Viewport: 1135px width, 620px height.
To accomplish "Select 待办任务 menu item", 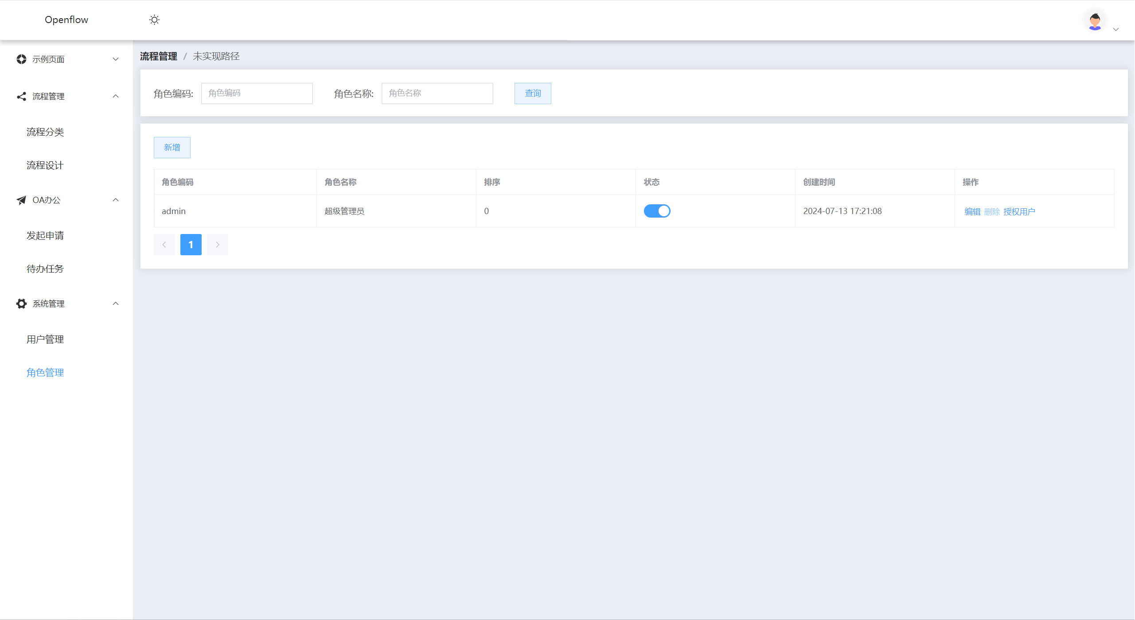I will click(x=45, y=269).
